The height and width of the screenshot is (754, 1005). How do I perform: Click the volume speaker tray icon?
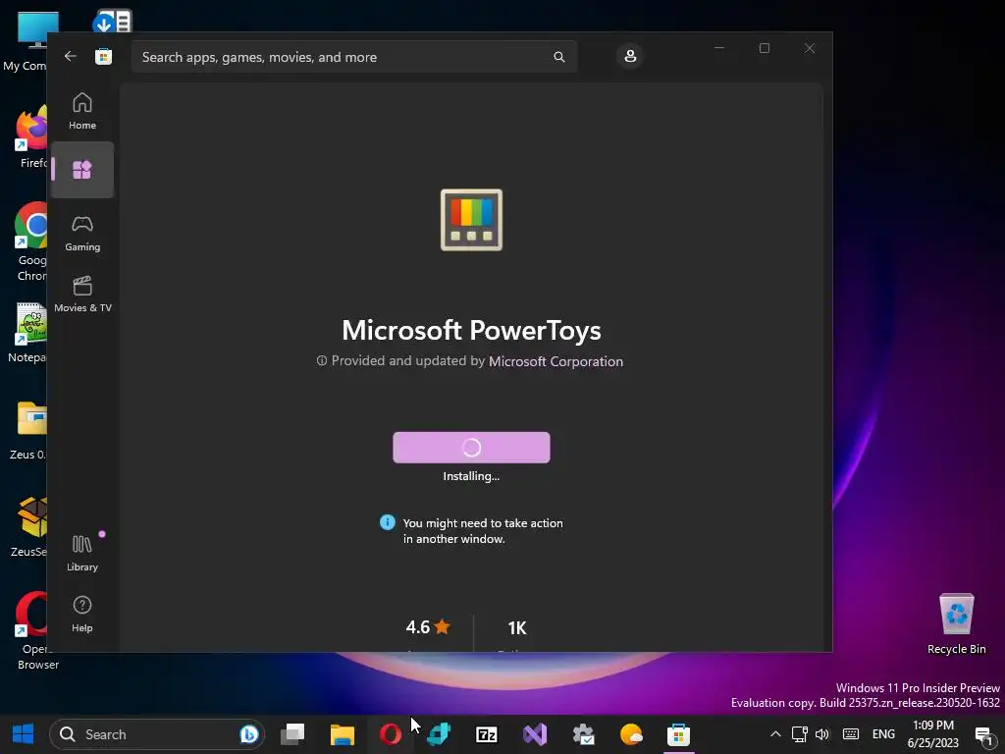coord(821,734)
